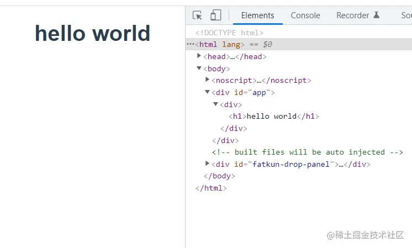Click the Recorder flask icon

pyautogui.click(x=377, y=15)
